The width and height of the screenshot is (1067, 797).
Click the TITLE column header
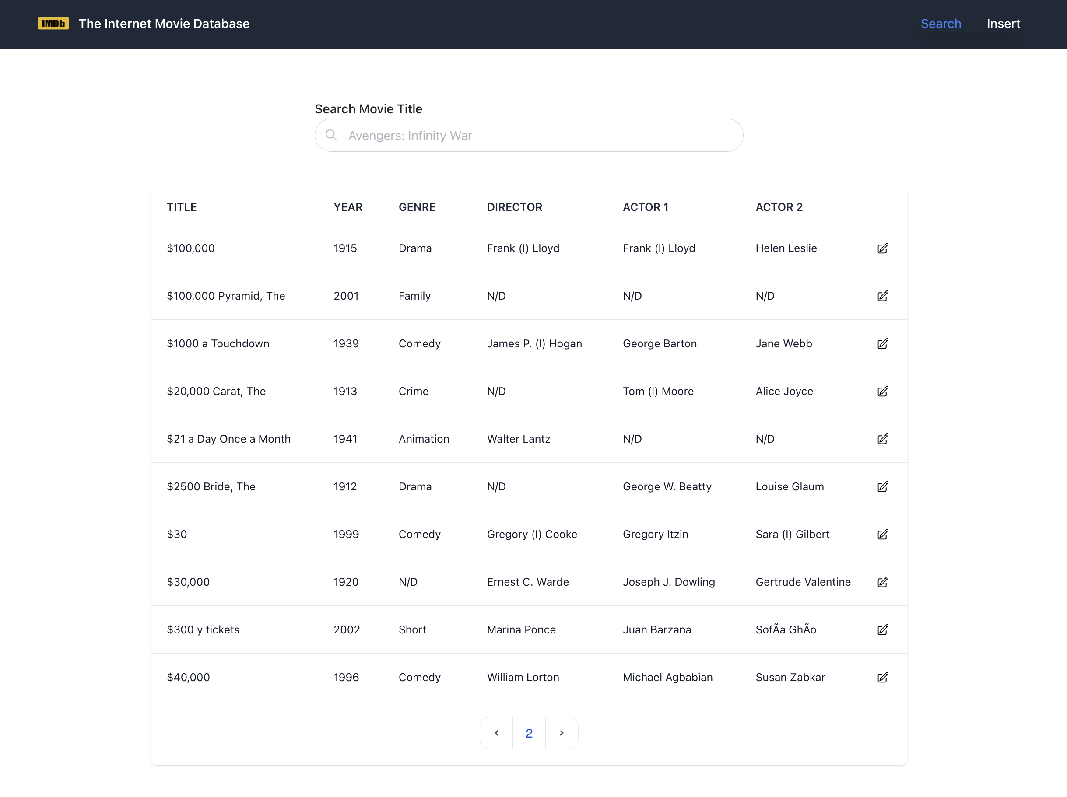(x=182, y=207)
